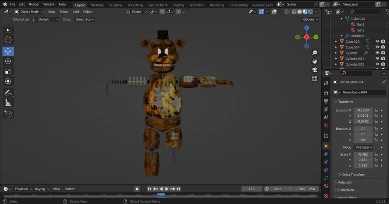The image size is (389, 204).
Task: Jump to the timeline end frame
Action: [178, 189]
